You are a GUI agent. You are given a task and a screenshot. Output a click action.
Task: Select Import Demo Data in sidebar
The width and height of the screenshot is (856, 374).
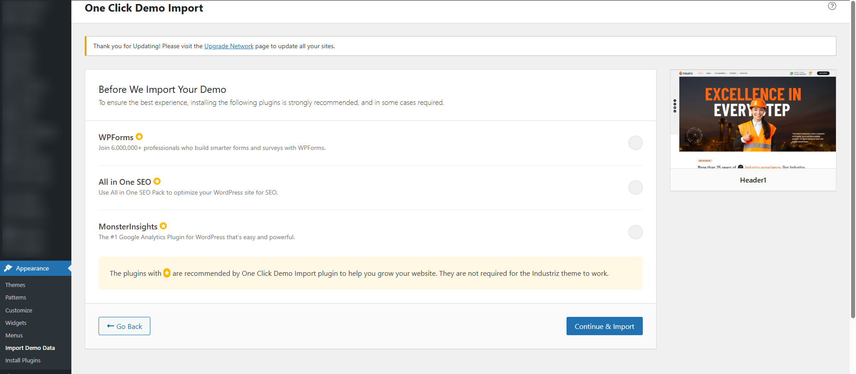pyautogui.click(x=30, y=348)
